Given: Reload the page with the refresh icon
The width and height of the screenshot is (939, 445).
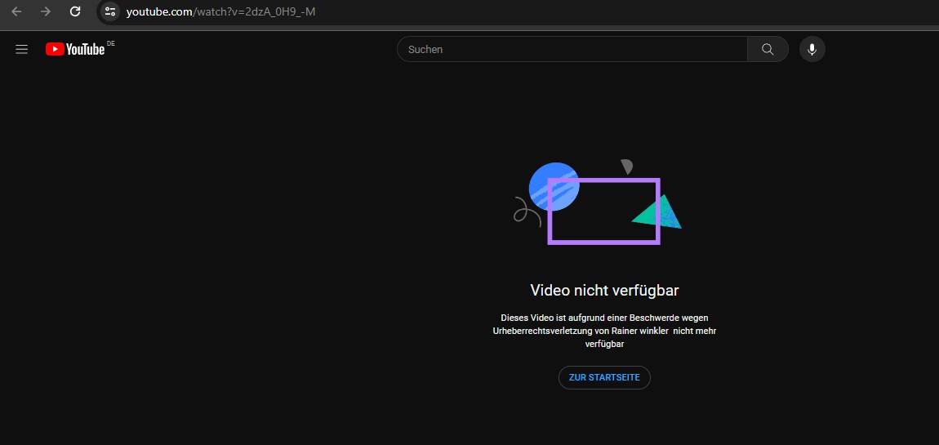Looking at the screenshot, I should pyautogui.click(x=75, y=11).
